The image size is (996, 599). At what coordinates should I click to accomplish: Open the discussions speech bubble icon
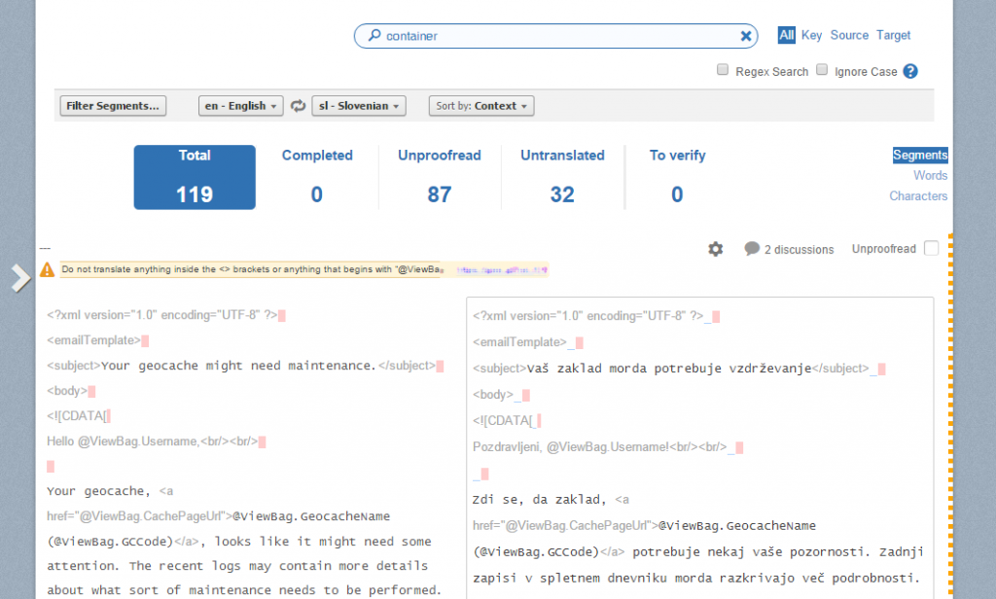(752, 249)
